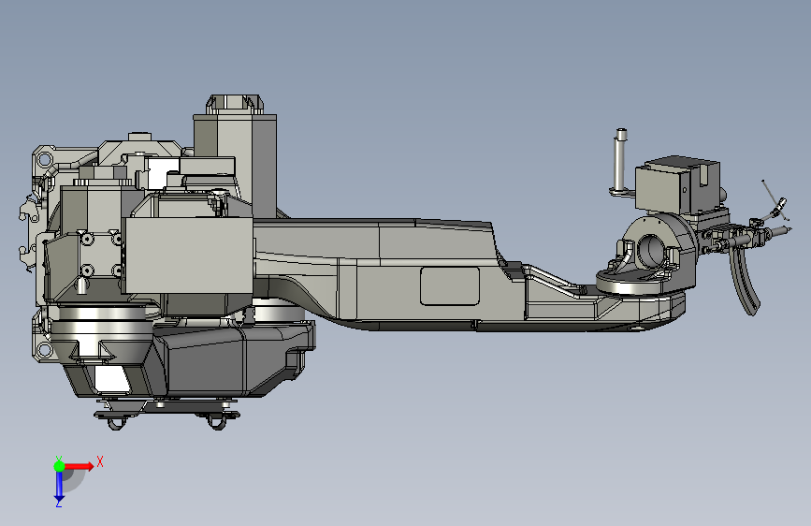Click the red X axis arrow on triad
811x526 pixels.
click(79, 466)
